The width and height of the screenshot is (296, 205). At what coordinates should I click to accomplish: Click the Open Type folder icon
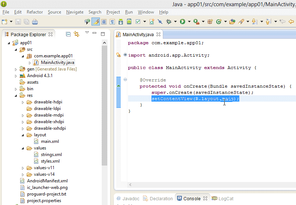coord(232,22)
